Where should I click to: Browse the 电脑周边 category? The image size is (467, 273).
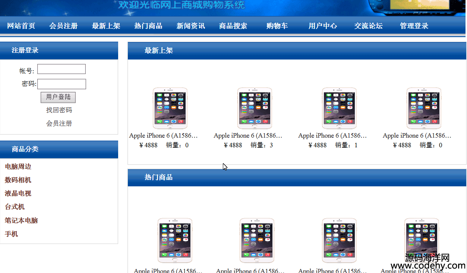pos(18,167)
